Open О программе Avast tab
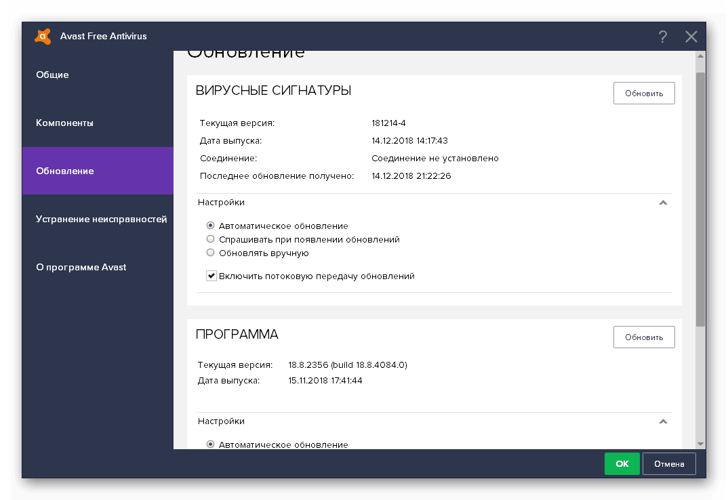The height and width of the screenshot is (500, 728). click(x=81, y=267)
